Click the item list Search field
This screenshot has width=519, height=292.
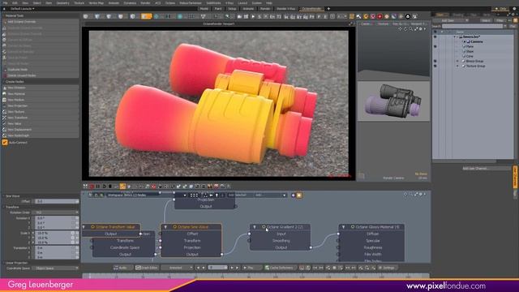click(472, 26)
